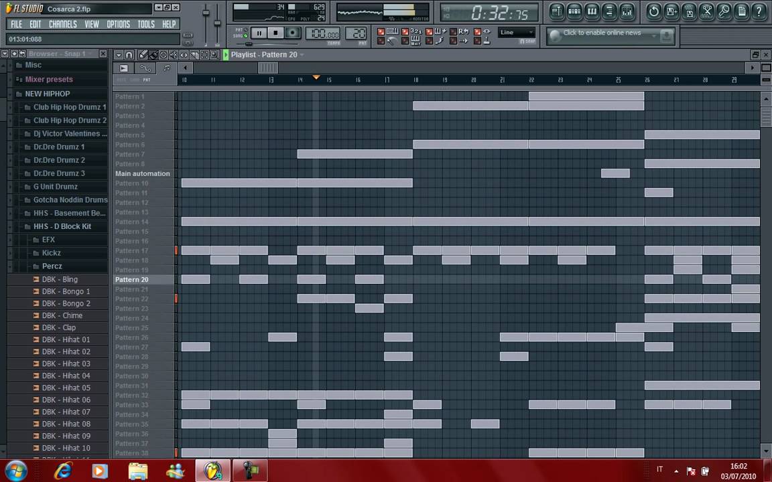Click the undo circular arrow icon
Viewport: 772px width, 482px height.
coord(654,11)
